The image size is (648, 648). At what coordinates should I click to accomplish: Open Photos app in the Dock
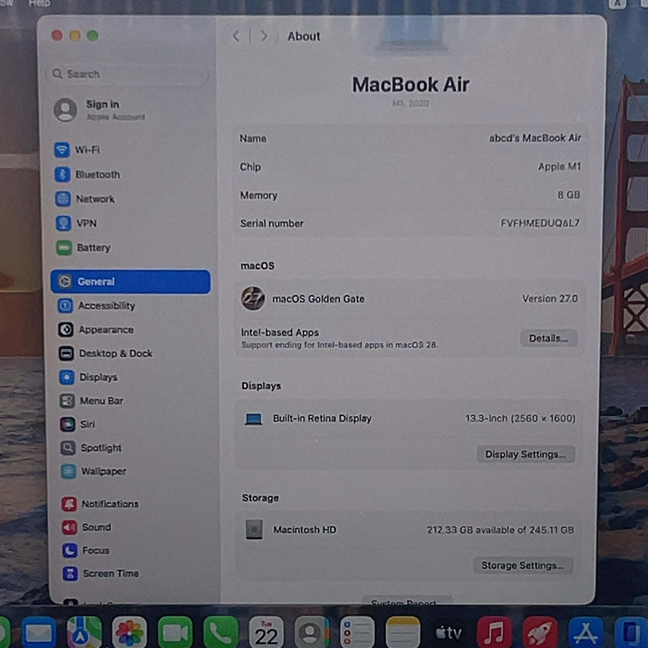[x=130, y=633]
